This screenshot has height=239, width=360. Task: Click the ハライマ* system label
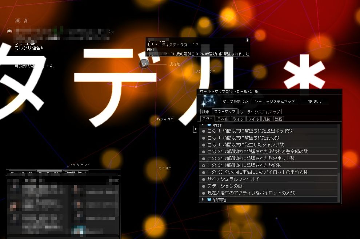coord(165,119)
